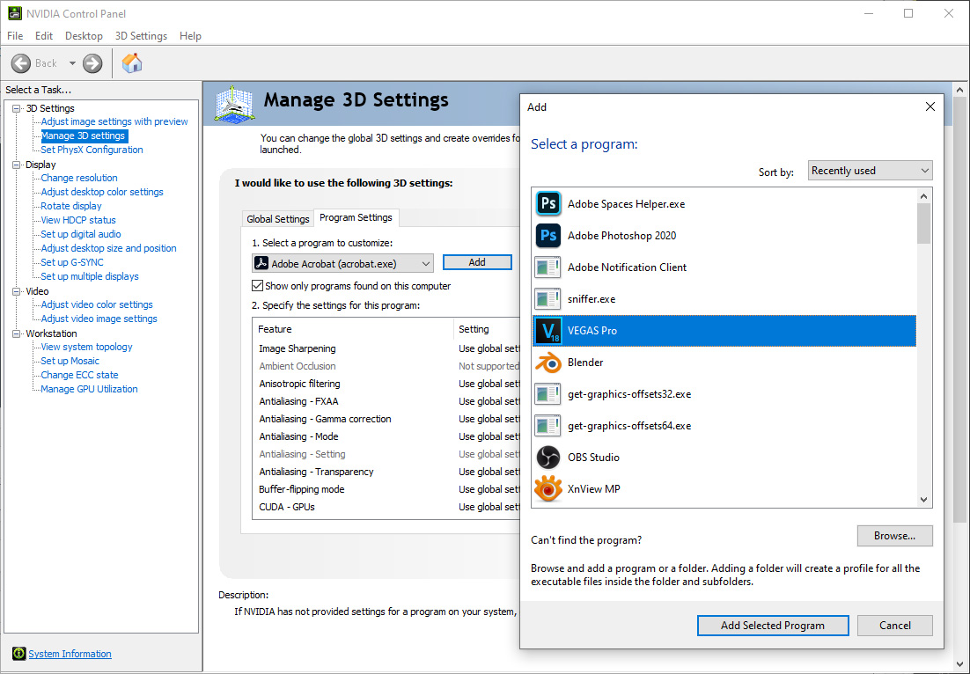The height and width of the screenshot is (674, 970).
Task: Select View system topology
Action: tap(86, 347)
